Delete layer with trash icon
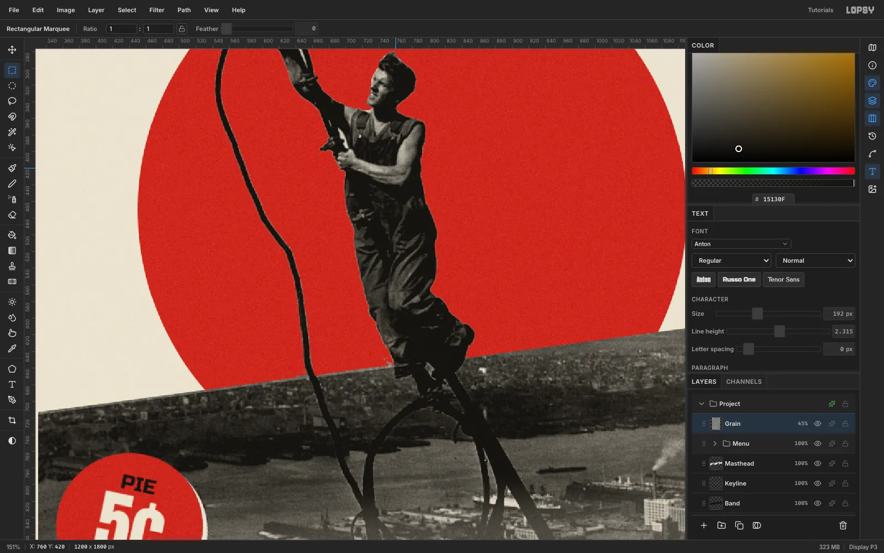884x553 pixels. tap(843, 525)
